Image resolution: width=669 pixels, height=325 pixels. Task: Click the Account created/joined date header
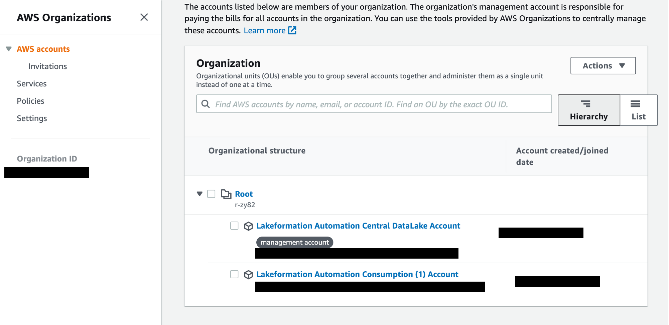point(562,156)
